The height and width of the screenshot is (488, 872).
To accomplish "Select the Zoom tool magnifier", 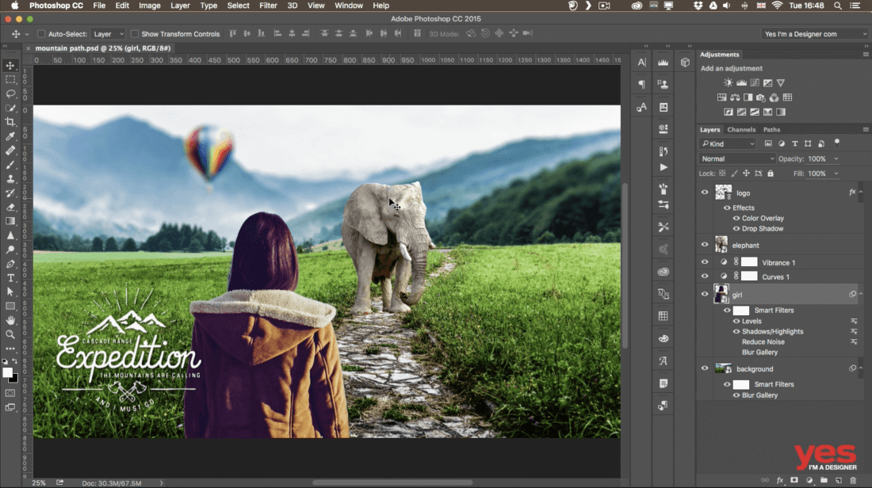I will point(10,334).
